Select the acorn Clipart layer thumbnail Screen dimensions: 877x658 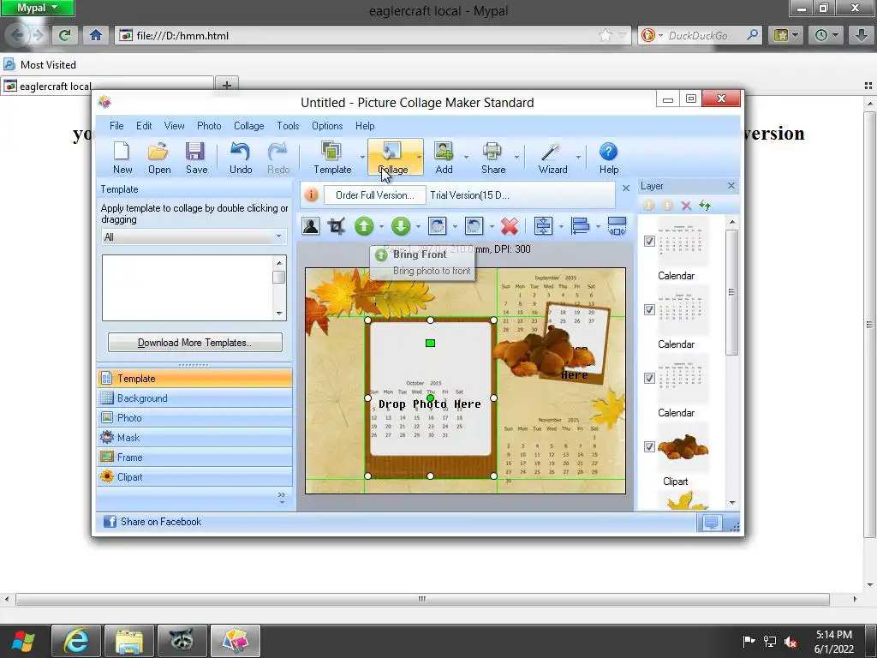coord(683,447)
